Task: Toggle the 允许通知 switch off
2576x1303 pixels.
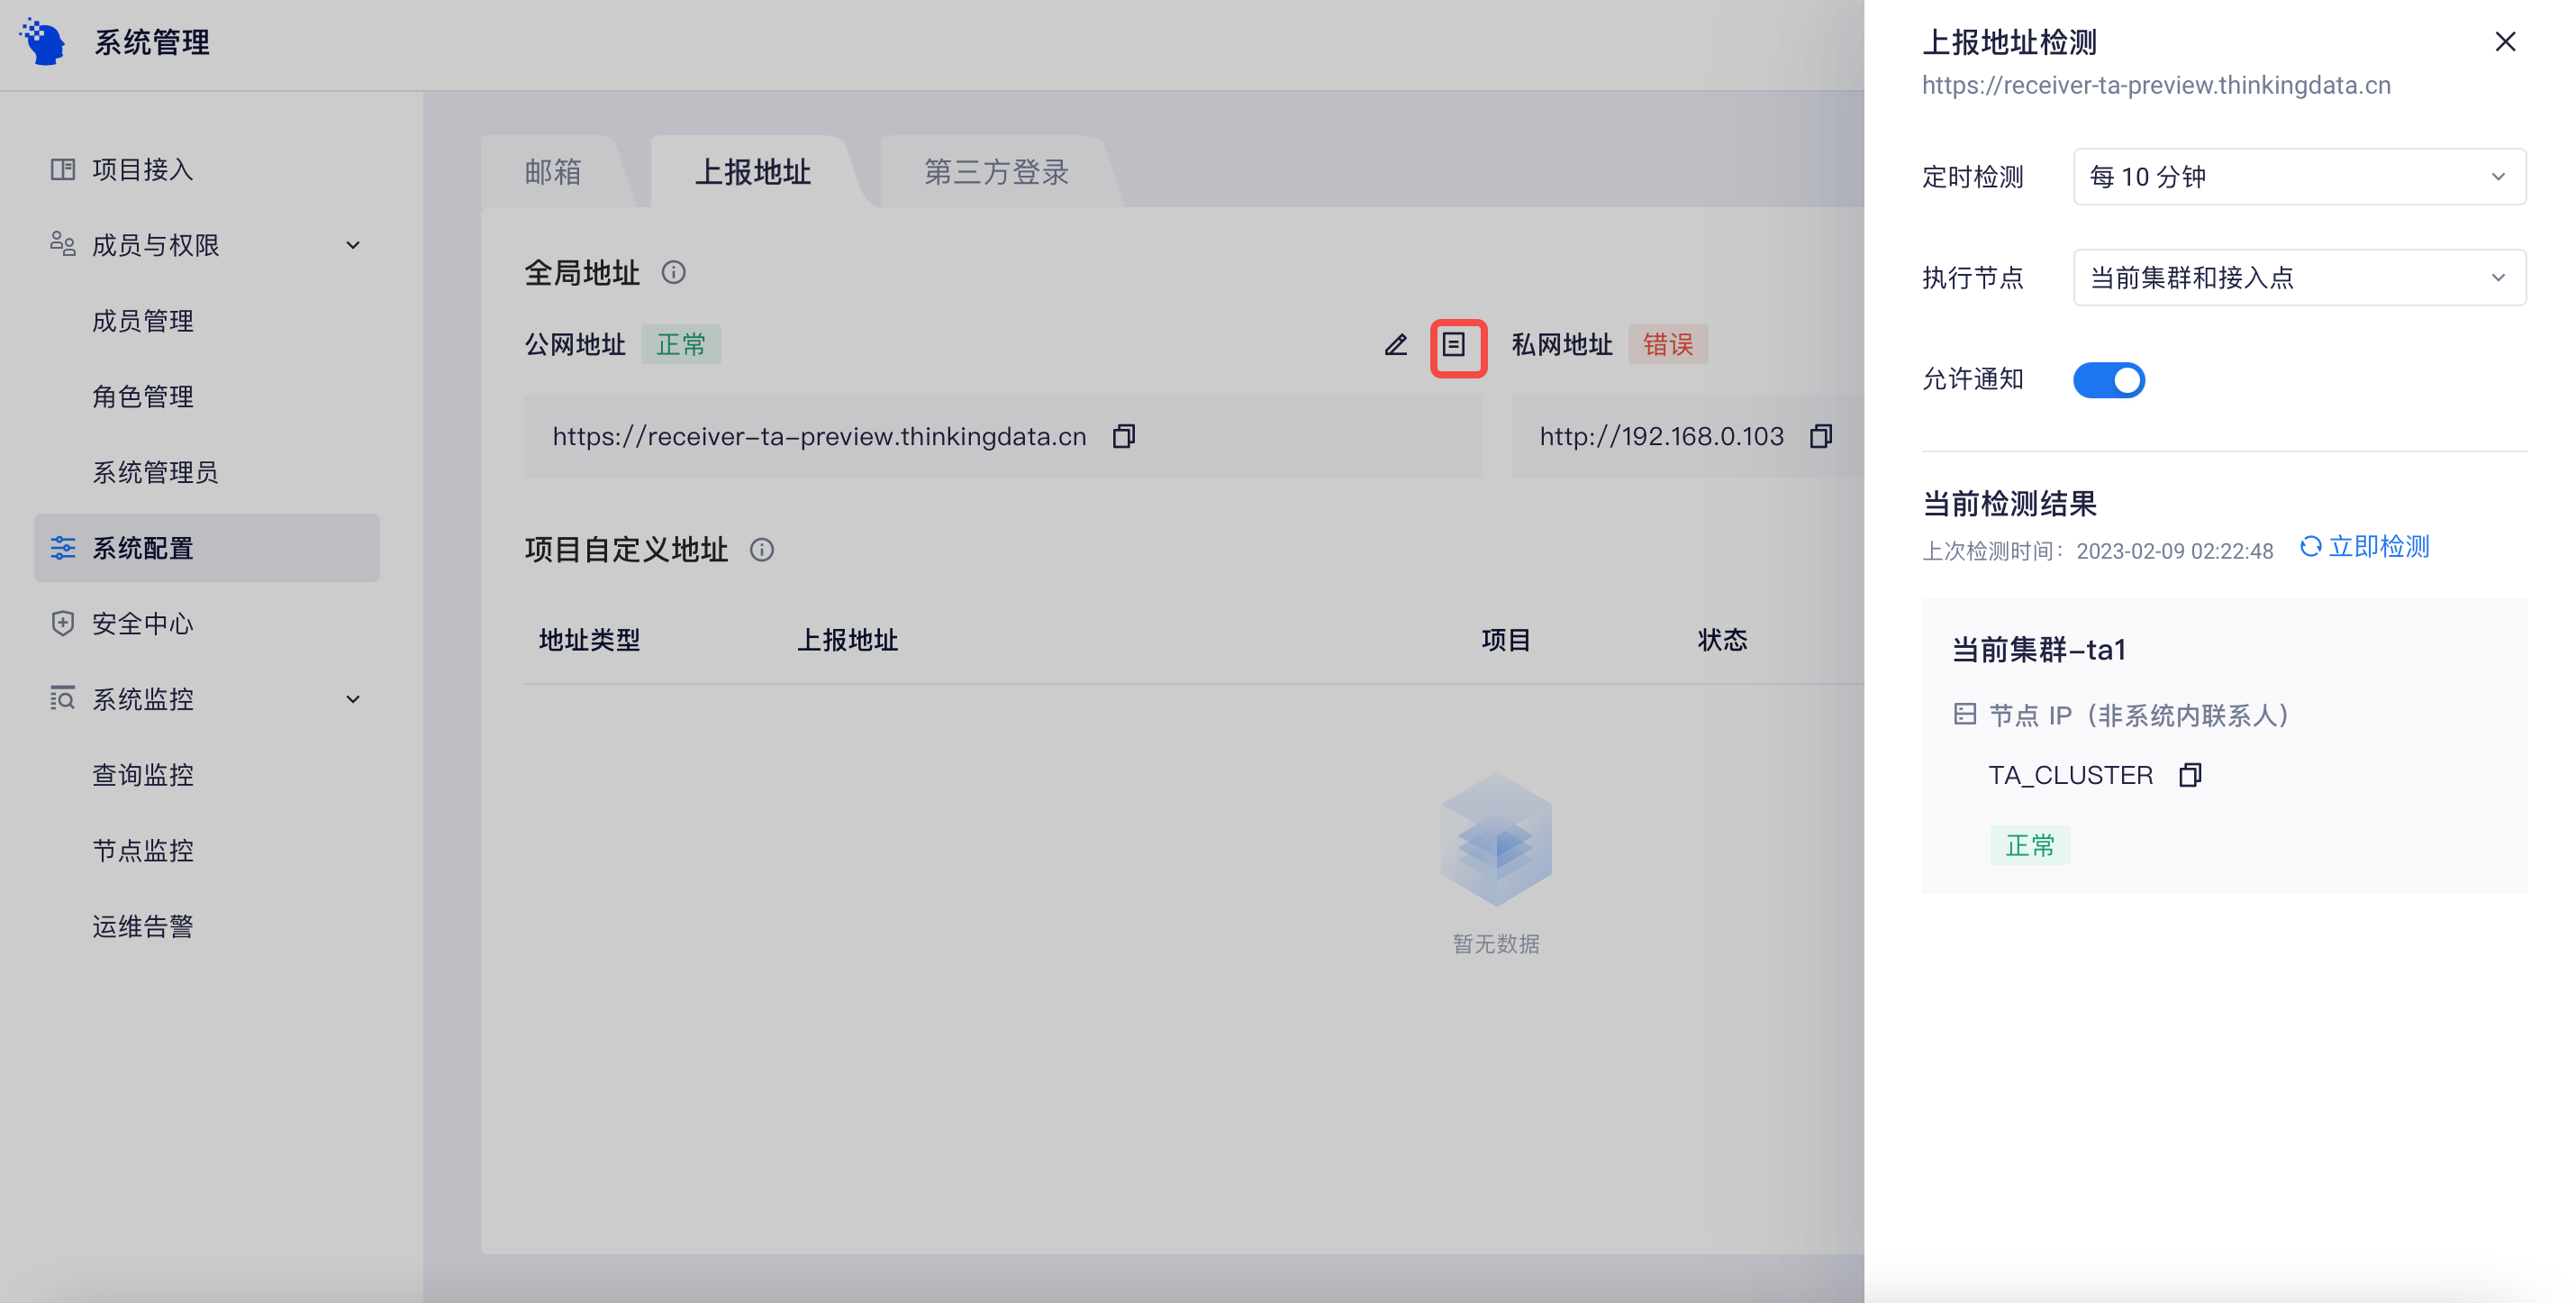Action: pos(2109,380)
